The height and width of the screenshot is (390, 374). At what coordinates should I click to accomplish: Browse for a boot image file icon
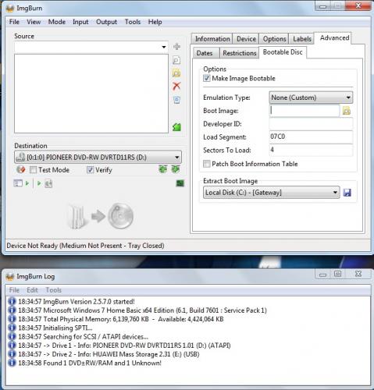(347, 111)
